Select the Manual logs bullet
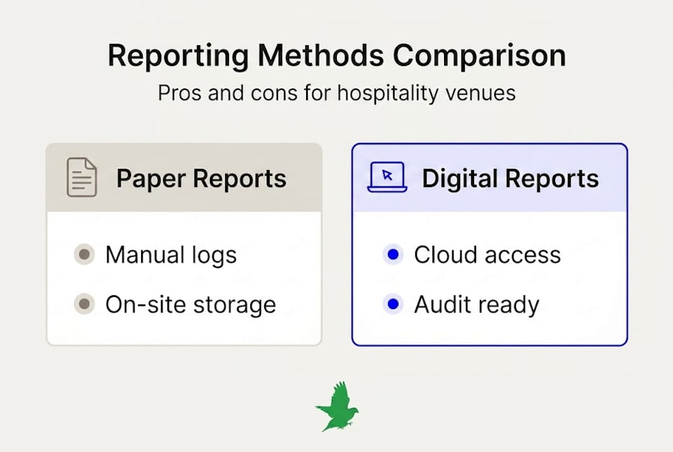673x452 pixels. 84,254
